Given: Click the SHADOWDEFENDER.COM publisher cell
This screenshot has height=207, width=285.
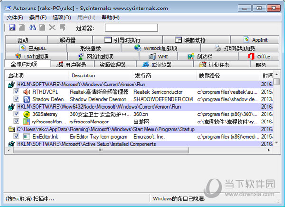Looking at the screenshot, I should (163, 99).
